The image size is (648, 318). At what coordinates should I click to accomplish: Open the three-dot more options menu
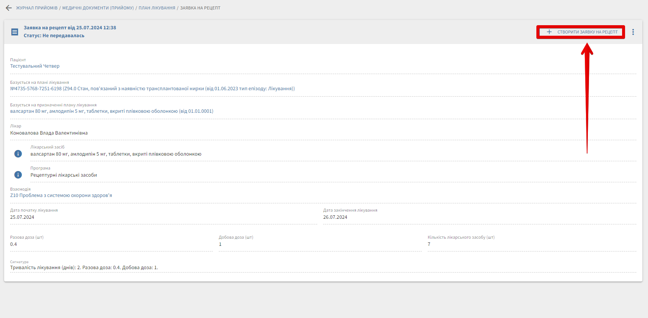(x=633, y=32)
